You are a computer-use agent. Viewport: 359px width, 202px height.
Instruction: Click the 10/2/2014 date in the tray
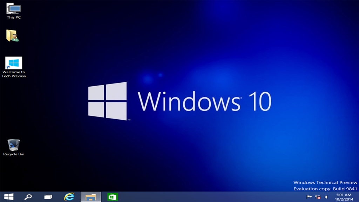[344, 199]
